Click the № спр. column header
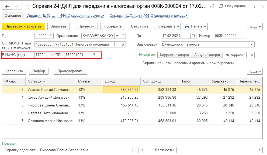This screenshot has height=155, width=267. tap(14, 81)
